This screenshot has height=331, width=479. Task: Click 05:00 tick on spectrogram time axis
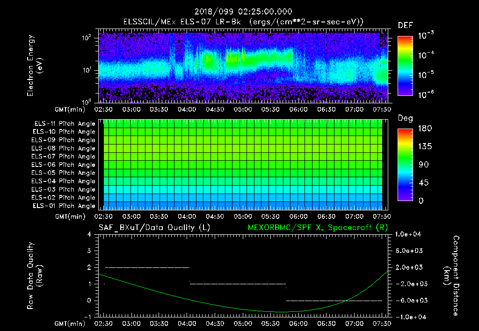tap(242, 110)
